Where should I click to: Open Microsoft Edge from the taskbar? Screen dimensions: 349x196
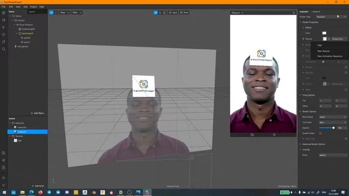[x=32, y=192]
